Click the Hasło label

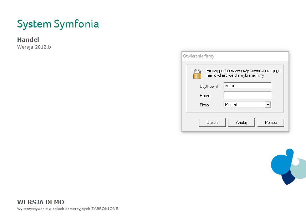pos(205,96)
